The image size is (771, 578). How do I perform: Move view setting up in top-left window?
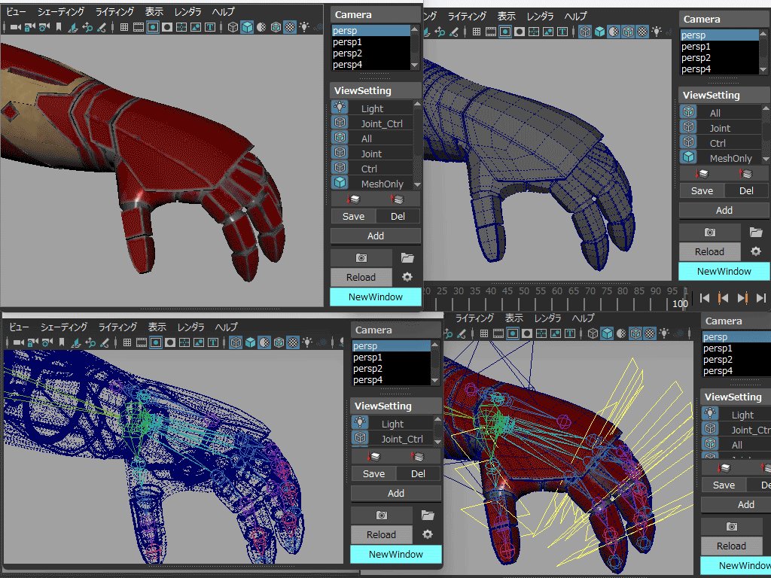397,199
